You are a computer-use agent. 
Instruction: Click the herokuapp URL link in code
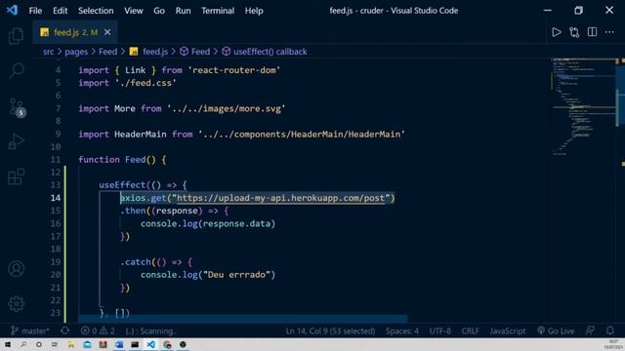[280, 198]
